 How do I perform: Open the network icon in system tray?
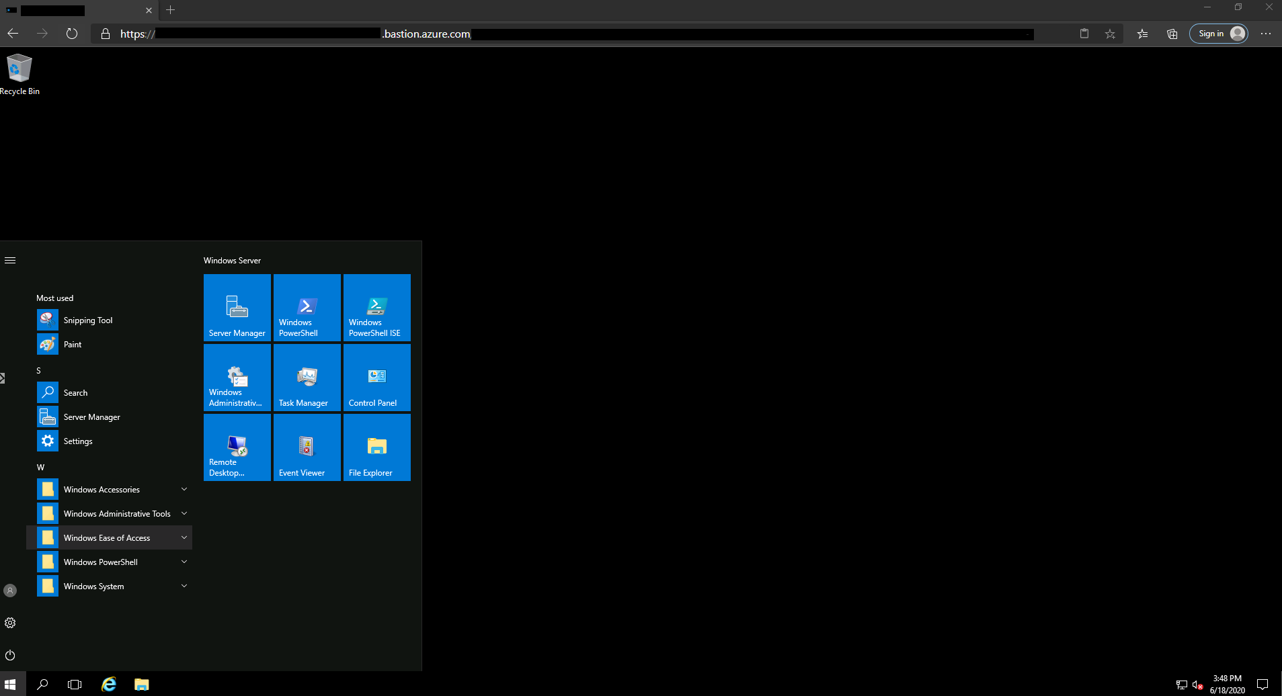(x=1181, y=685)
